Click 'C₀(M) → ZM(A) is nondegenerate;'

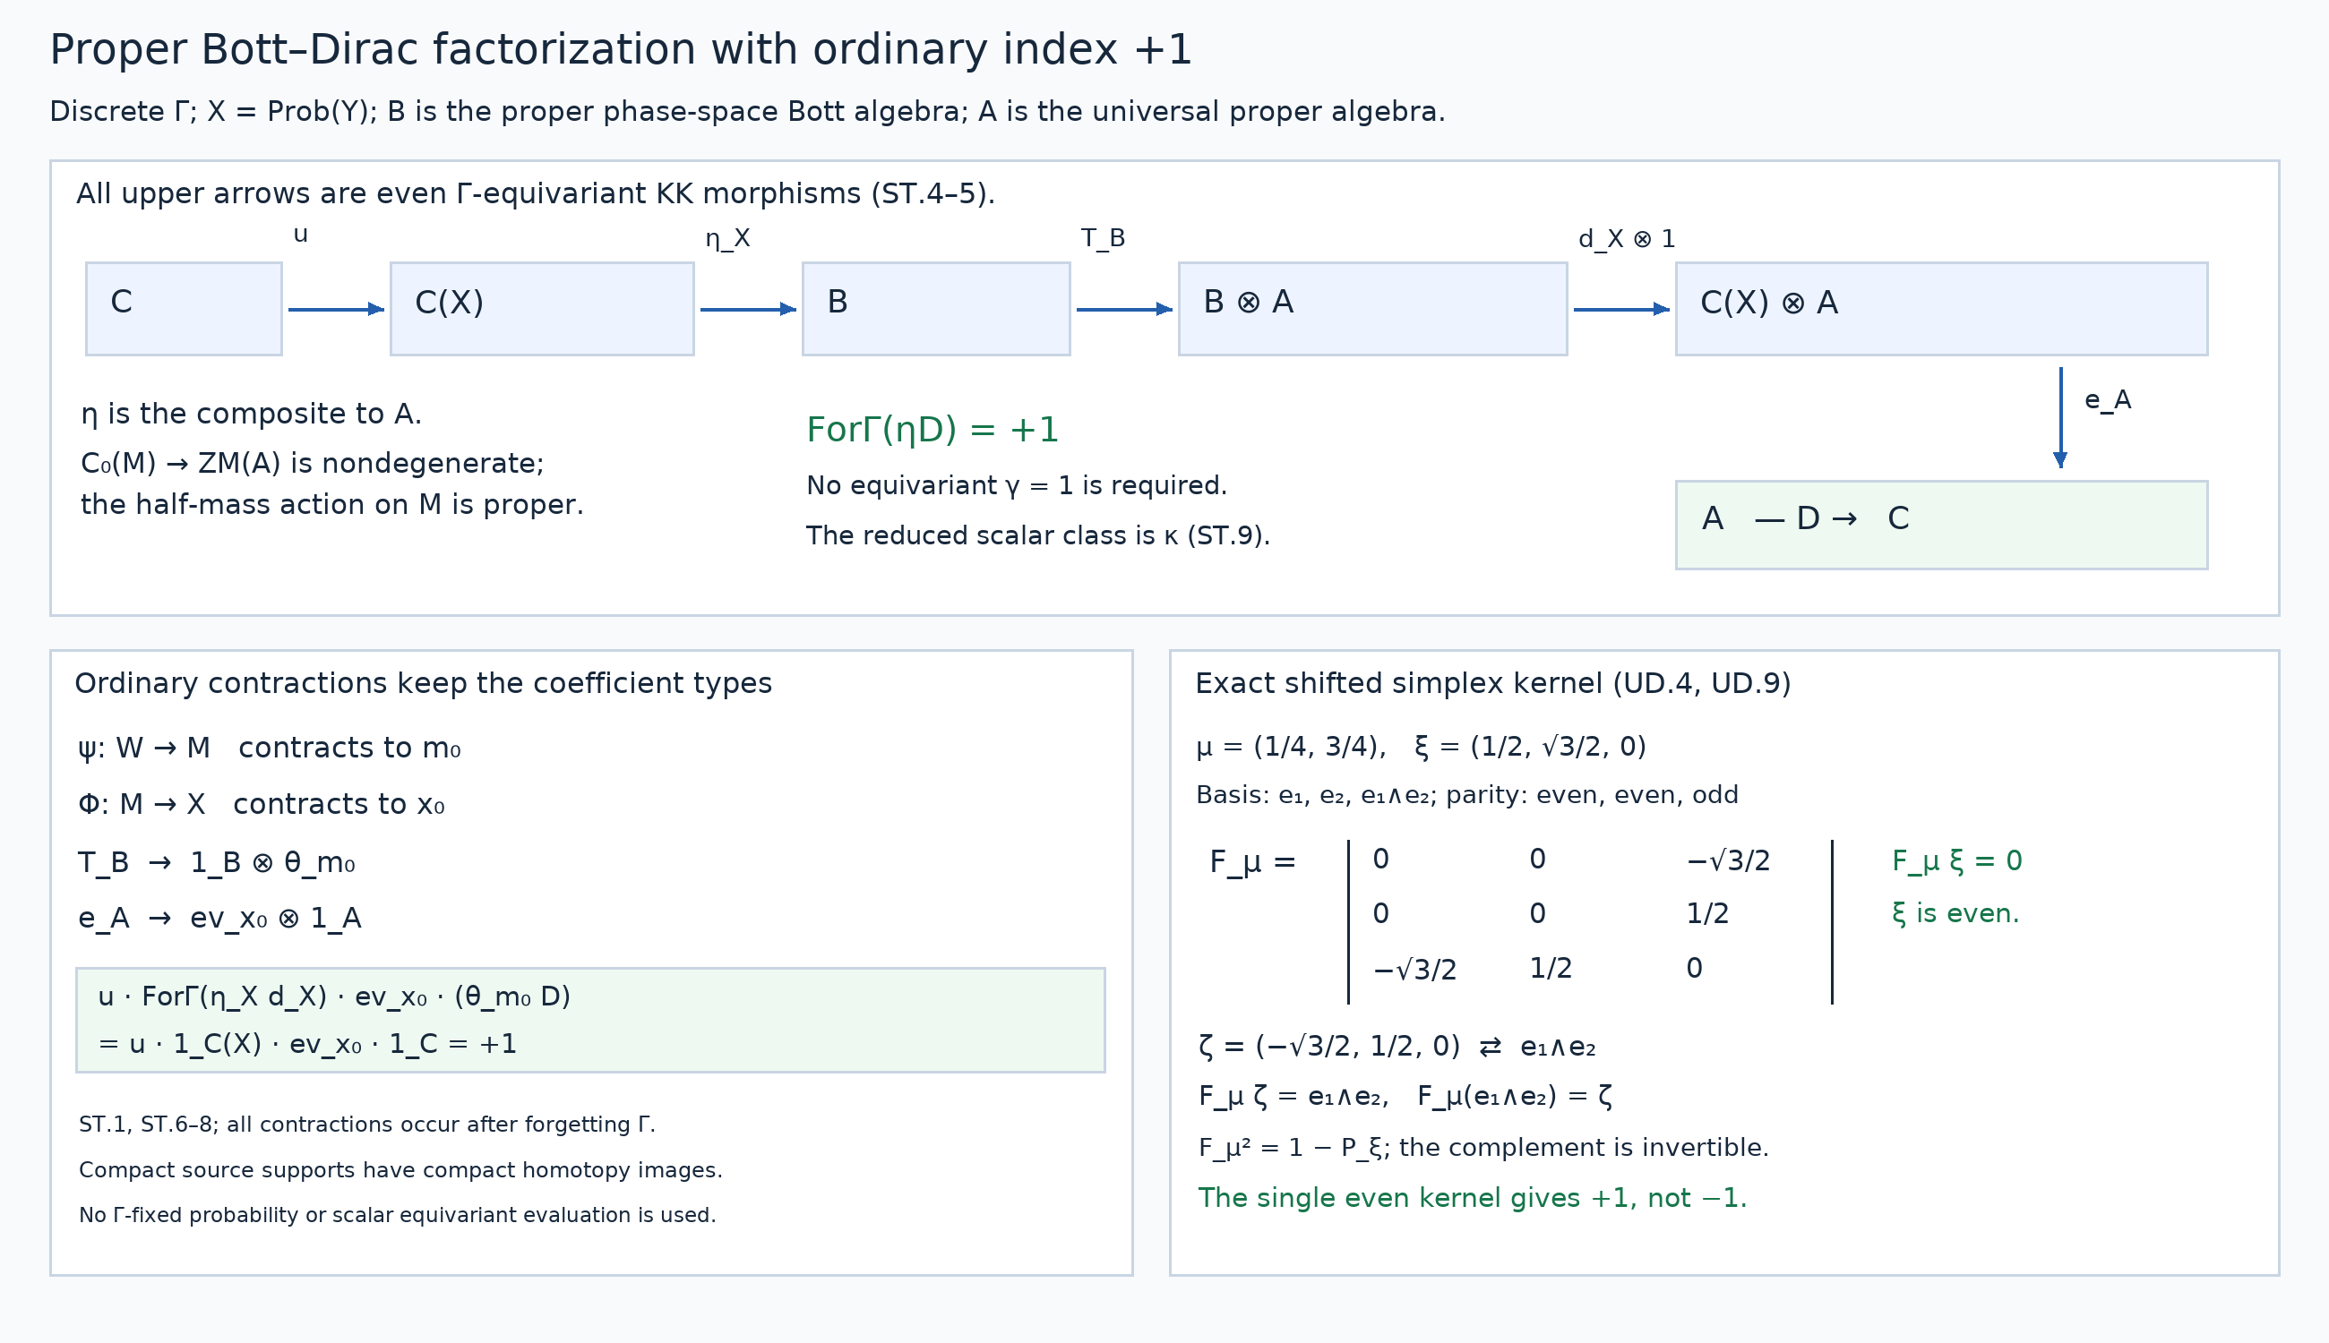[x=312, y=463]
